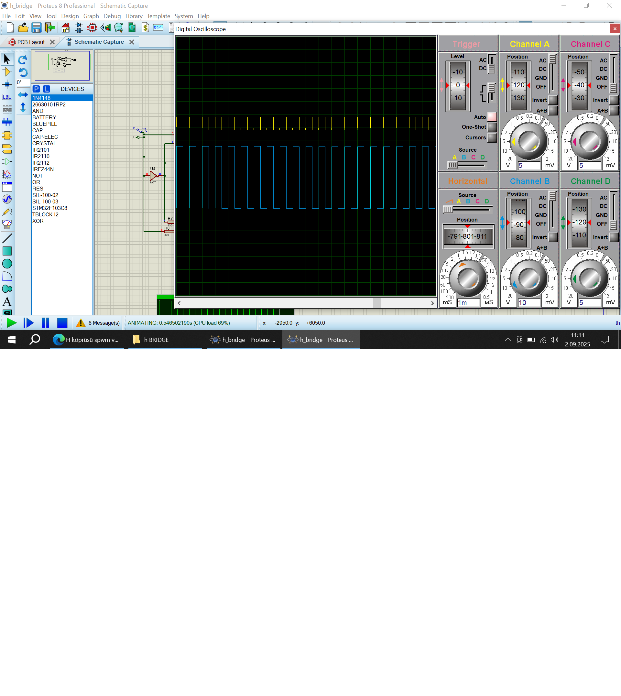
Task: Open the Bill of Materials dollar icon
Action: [x=145, y=27]
